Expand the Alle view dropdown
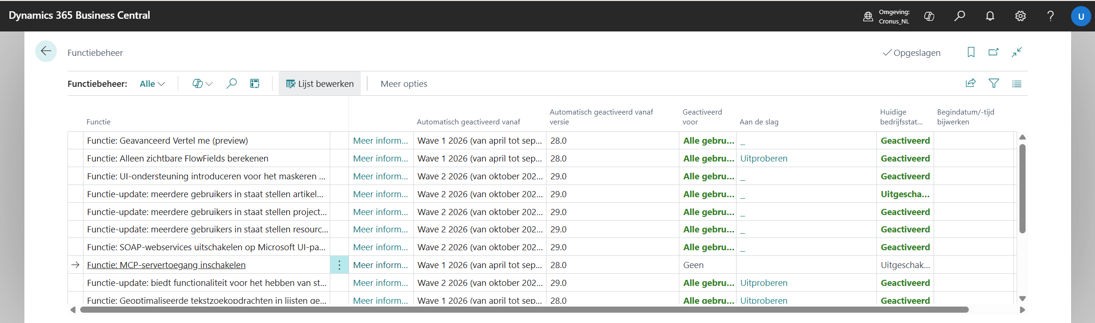The height and width of the screenshot is (323, 1095). tap(152, 84)
